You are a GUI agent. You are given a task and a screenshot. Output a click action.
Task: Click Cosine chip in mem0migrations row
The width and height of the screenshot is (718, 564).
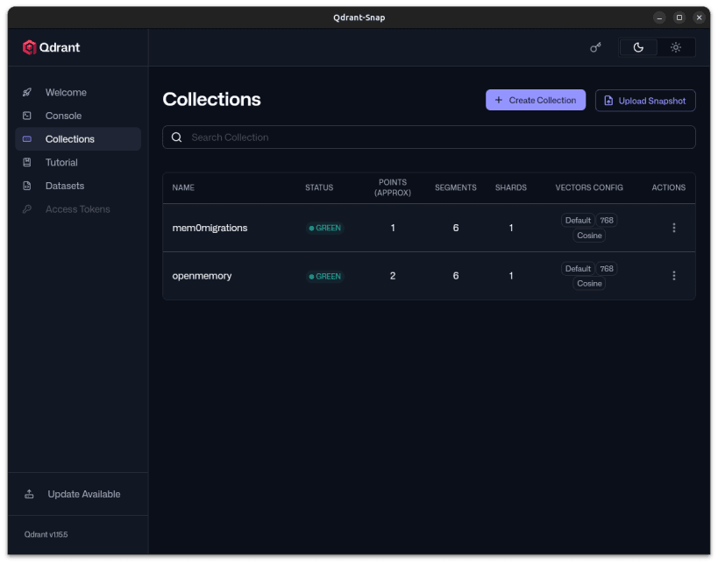(x=589, y=235)
